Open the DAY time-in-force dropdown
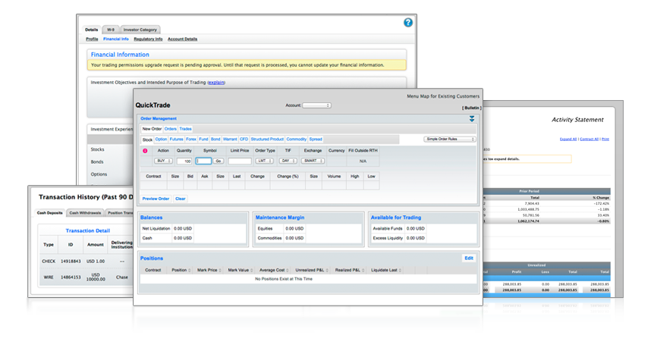 [288, 161]
